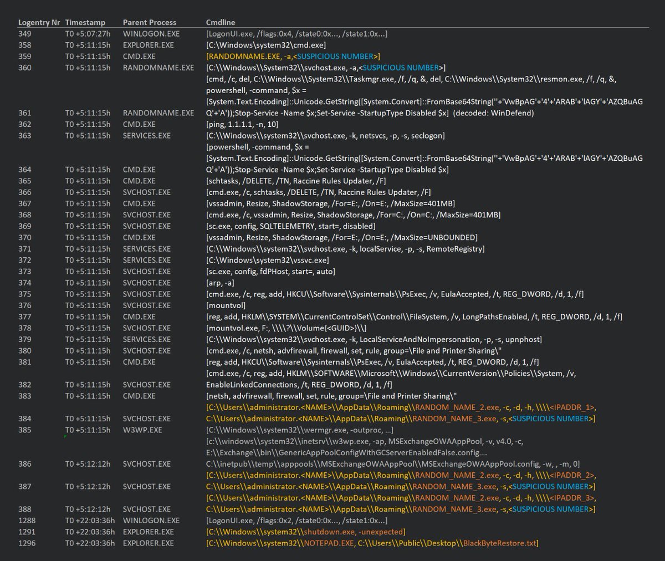This screenshot has height=561, width=665.
Task: Select SVCHOST.EXE in row 387
Action: [147, 487]
